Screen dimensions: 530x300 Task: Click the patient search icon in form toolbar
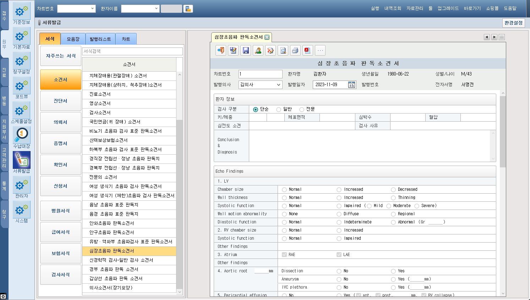coord(258,50)
